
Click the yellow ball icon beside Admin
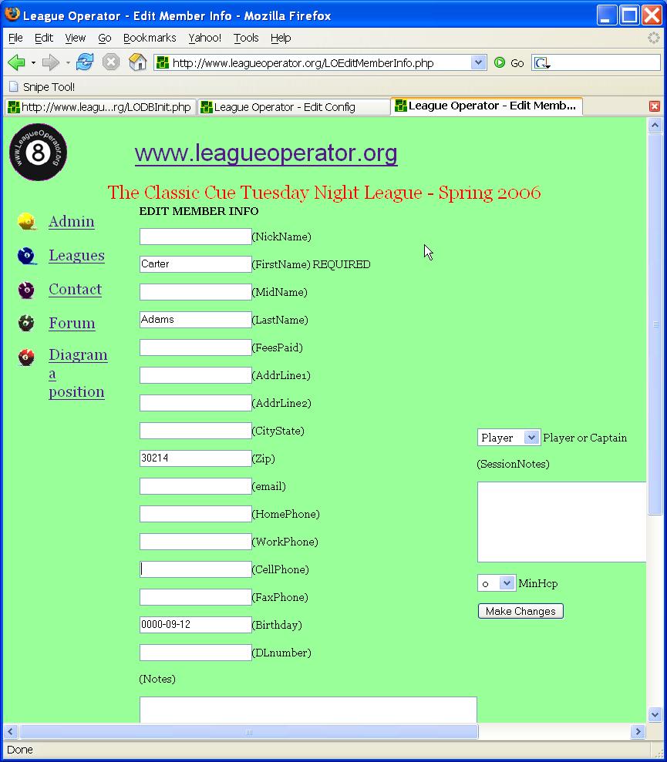[x=27, y=222]
